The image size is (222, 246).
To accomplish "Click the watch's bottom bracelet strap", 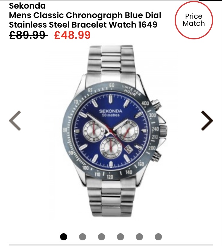I will pyautogui.click(x=111, y=199).
